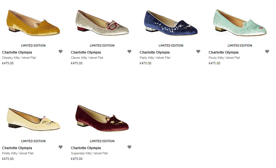The width and height of the screenshot is (276, 168).
Task: Open the mint green Pouty Kitty shoe image
Action: [x=240, y=23]
